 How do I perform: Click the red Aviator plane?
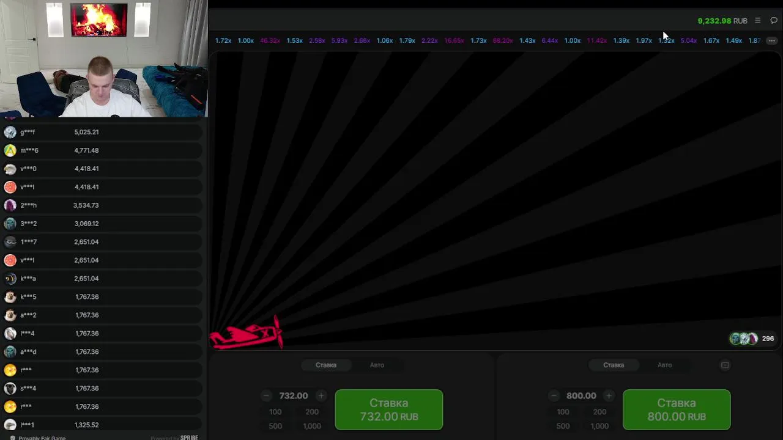coord(247,334)
